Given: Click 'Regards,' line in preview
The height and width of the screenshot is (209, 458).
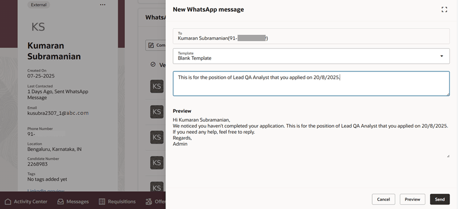Looking at the screenshot, I should point(182,138).
